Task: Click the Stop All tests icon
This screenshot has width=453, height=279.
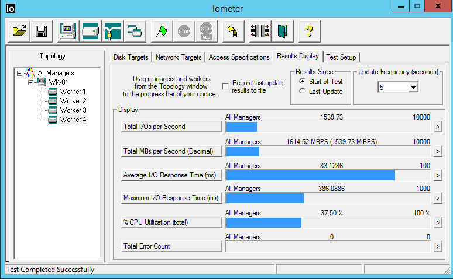Action: pos(206,31)
